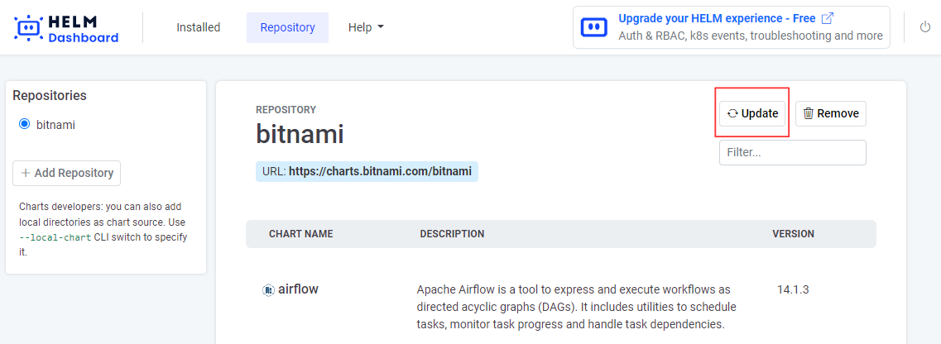This screenshot has height=344, width=941.
Task: Click the Description column header
Action: (x=452, y=234)
